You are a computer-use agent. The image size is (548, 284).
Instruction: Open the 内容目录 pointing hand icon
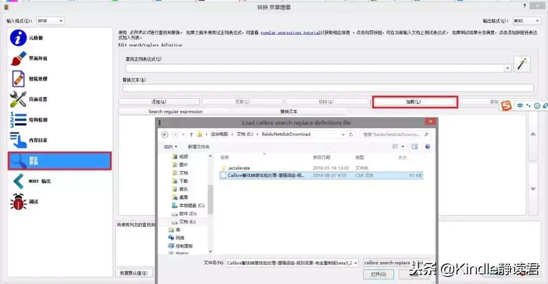18,140
